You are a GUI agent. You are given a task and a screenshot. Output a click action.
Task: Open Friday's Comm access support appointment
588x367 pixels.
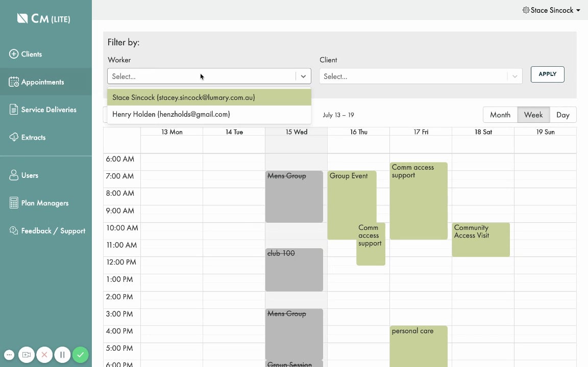pyautogui.click(x=419, y=201)
